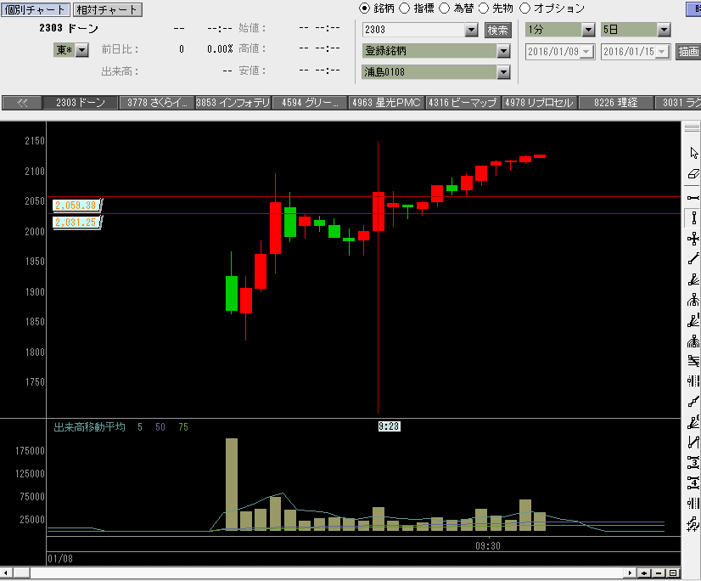This screenshot has width=701, height=581.
Task: Select the オプション radio button
Action: 524,8
